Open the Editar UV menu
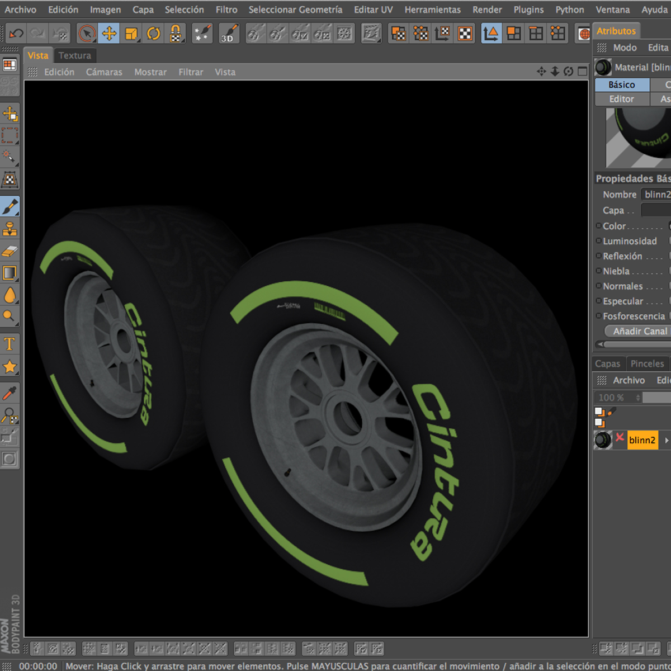The image size is (671, 671). (x=373, y=10)
